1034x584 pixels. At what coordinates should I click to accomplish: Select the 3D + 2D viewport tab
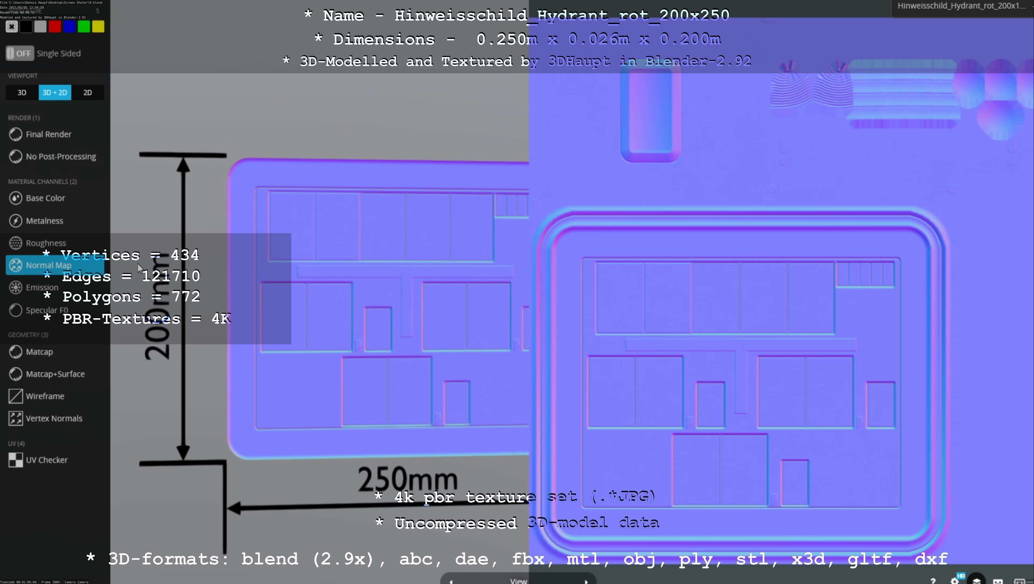coord(55,92)
